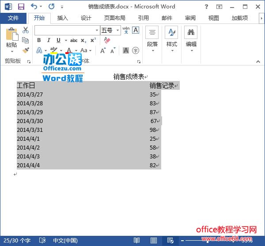
Task: Open text effects A icon
Action: (39, 50)
